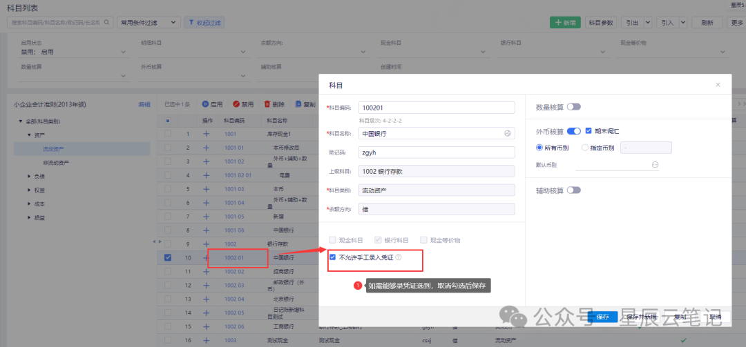Open the 常用条件过滤 dropdown
The width and height of the screenshot is (746, 347).
[149, 22]
